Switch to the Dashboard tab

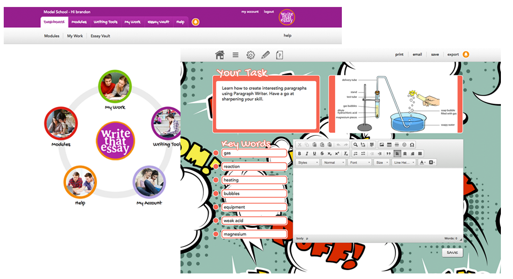pyautogui.click(x=54, y=22)
